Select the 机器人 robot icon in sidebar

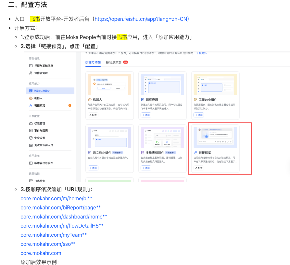[31, 98]
